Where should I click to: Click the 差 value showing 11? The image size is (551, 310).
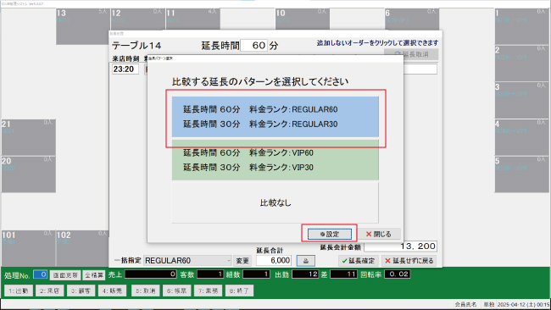tap(343, 274)
